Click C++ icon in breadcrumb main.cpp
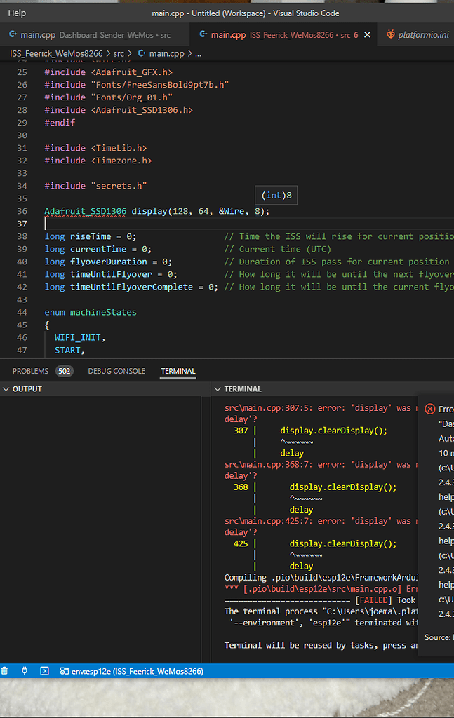 click(142, 53)
